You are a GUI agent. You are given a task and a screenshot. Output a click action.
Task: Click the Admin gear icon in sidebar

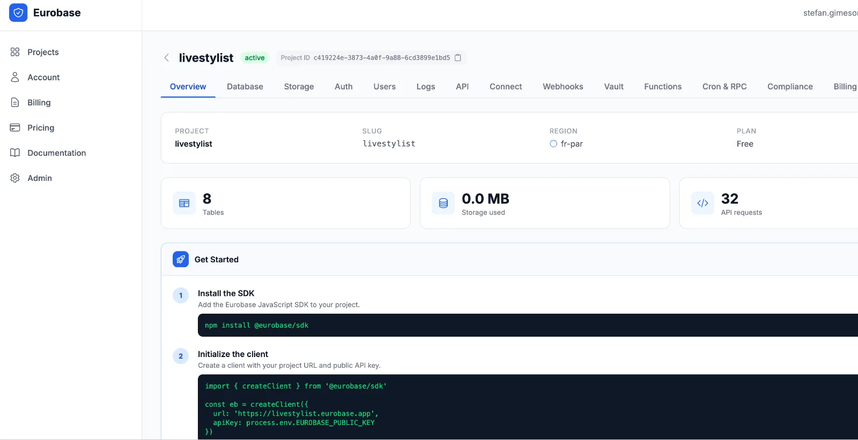coord(15,178)
